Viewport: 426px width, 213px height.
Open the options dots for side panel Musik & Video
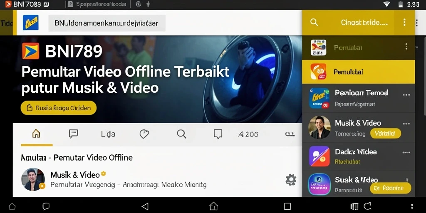click(x=406, y=124)
